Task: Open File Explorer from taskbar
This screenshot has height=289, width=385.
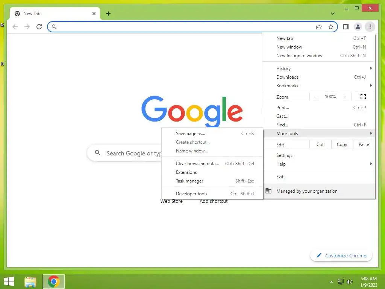Action: [30, 281]
